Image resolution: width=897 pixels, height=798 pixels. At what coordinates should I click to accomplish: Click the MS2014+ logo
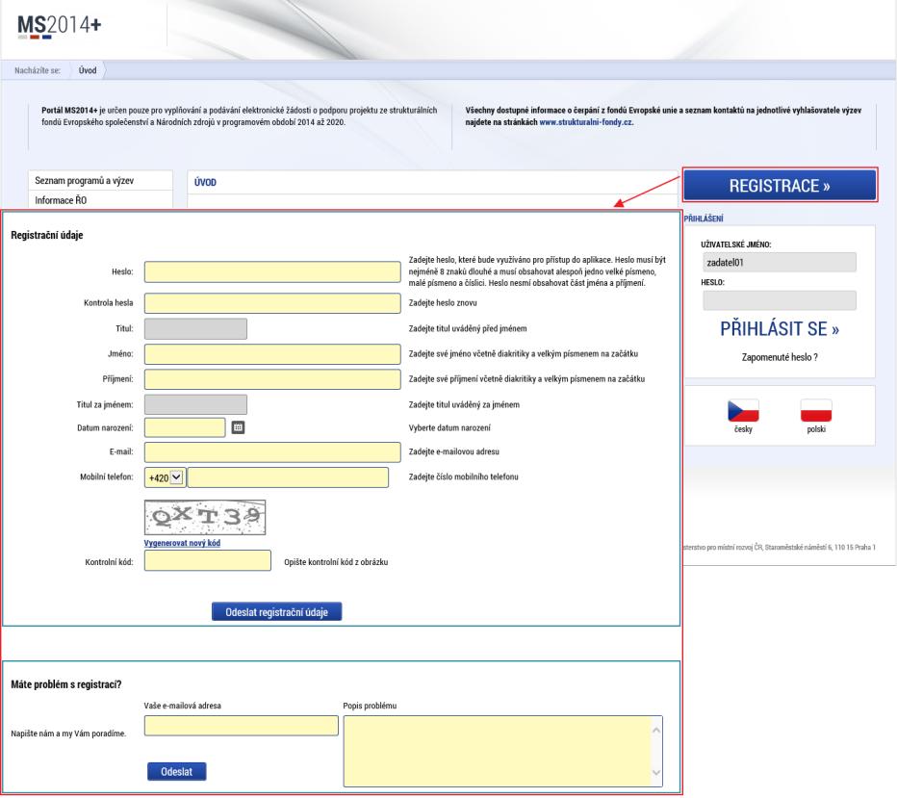point(60,26)
